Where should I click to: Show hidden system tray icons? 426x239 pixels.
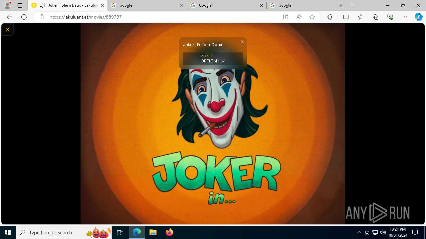pos(359,232)
